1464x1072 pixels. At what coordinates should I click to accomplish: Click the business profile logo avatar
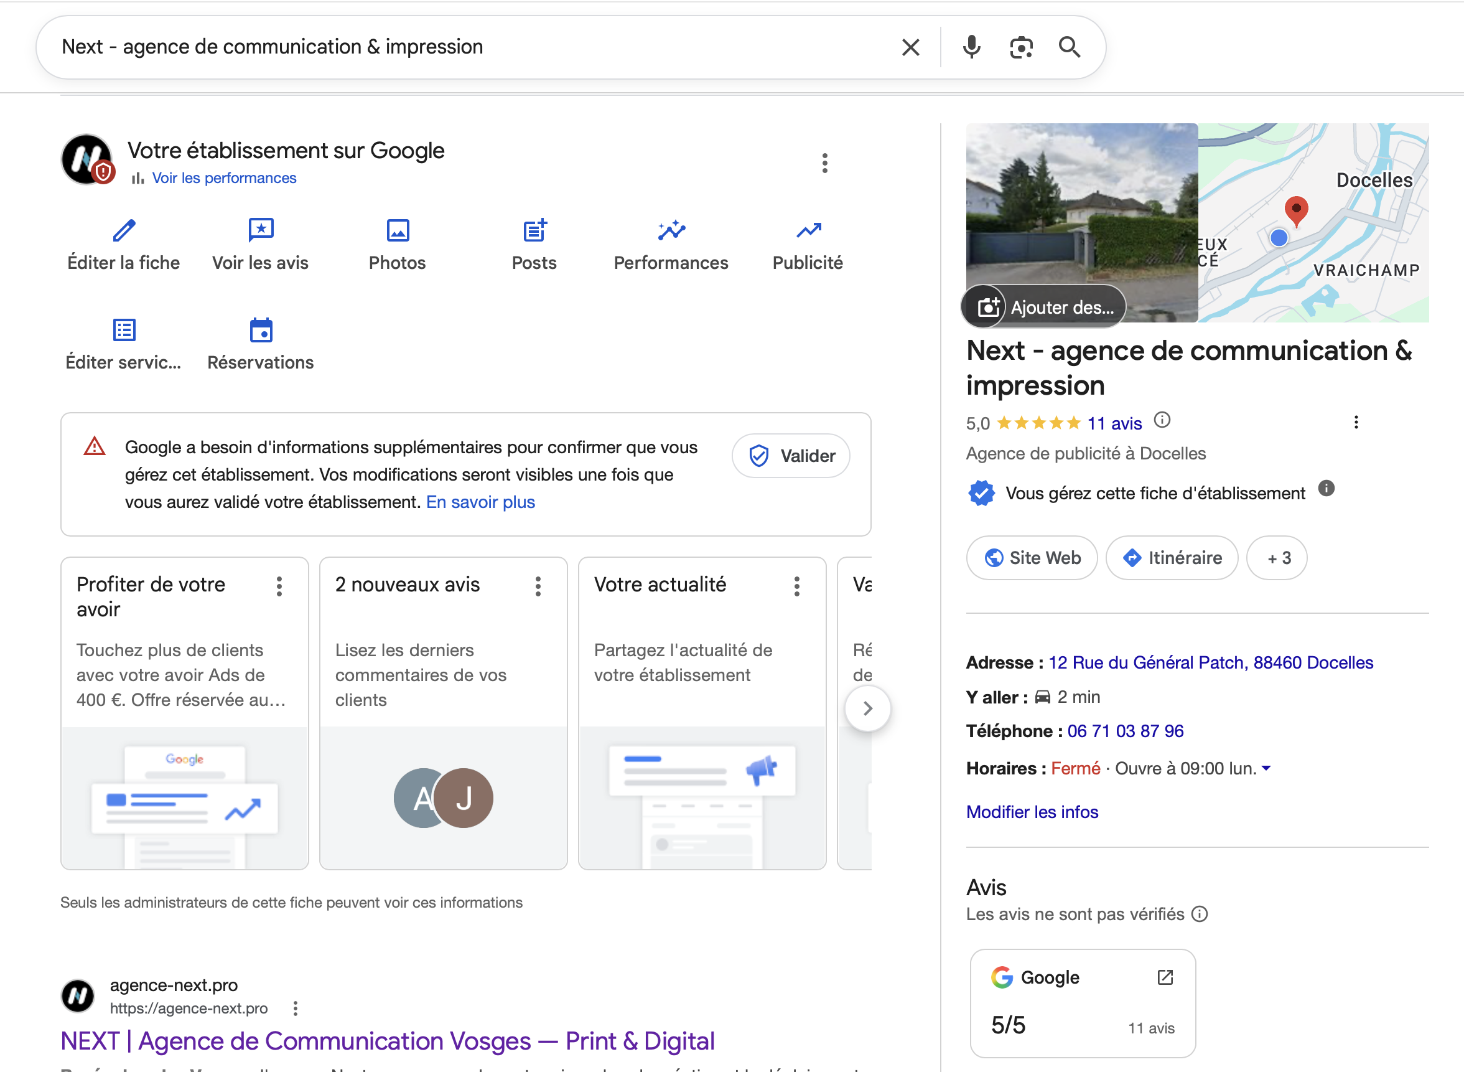(x=88, y=159)
